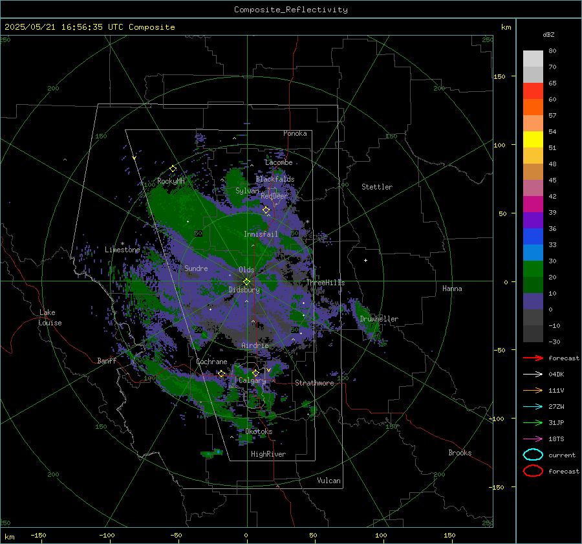Click the Ponoka city label
Image resolution: width=582 pixels, height=544 pixels.
pos(295,133)
